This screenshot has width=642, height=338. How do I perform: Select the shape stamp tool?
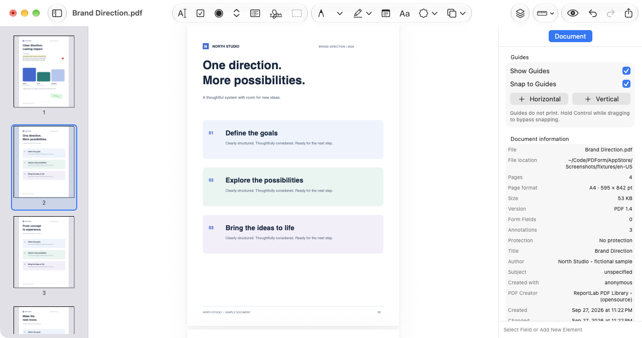(x=424, y=14)
